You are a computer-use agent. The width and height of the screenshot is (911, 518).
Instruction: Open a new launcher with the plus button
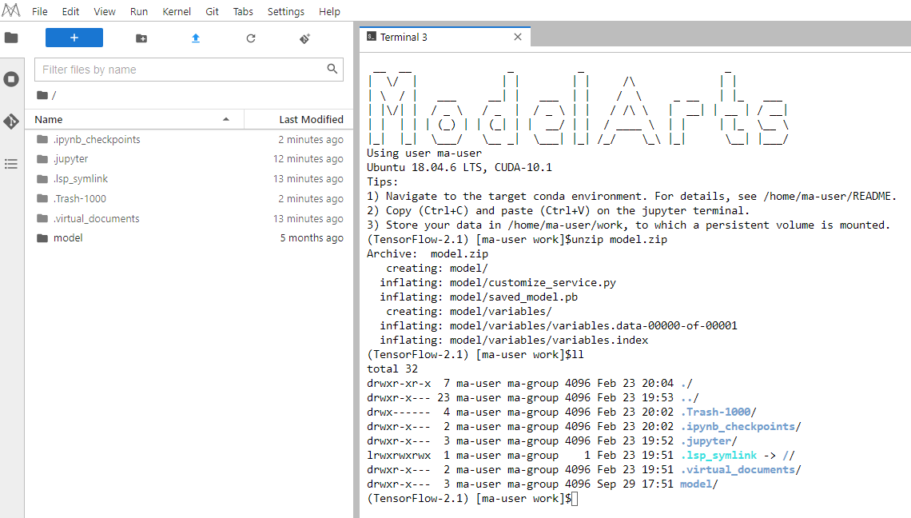click(x=74, y=38)
